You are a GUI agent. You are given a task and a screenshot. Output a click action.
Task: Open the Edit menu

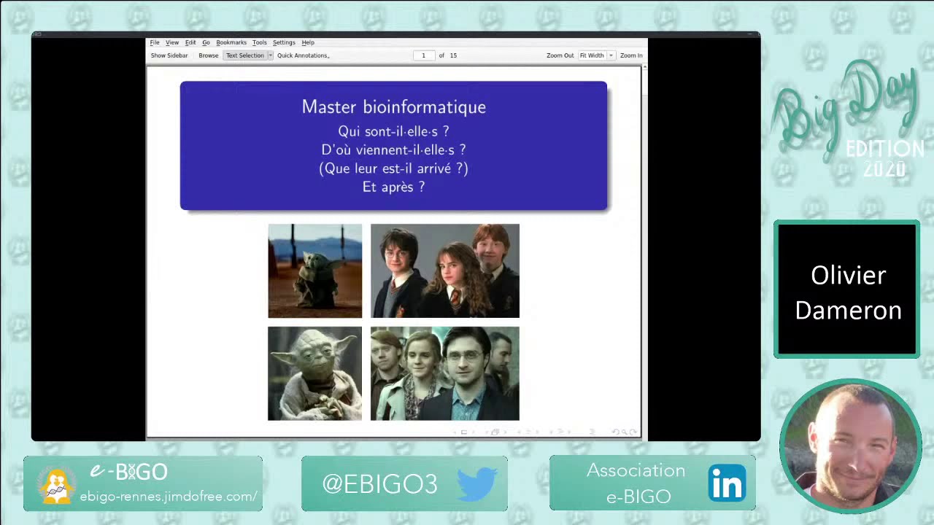click(x=190, y=42)
